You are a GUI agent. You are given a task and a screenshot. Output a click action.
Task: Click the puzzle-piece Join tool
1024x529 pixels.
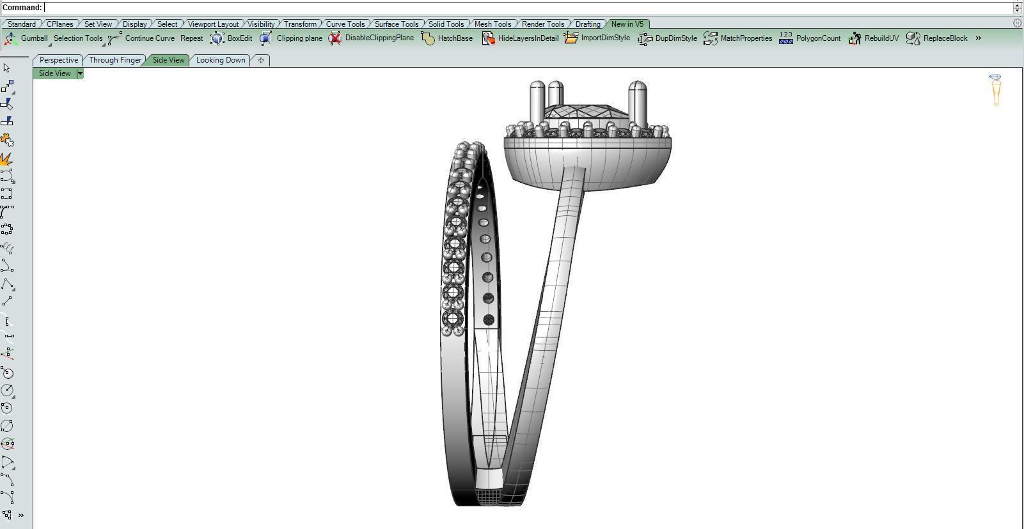7,140
